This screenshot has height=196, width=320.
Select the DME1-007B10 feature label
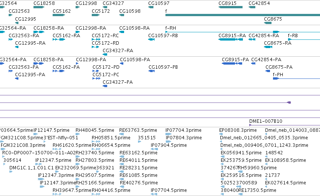coord(266,121)
